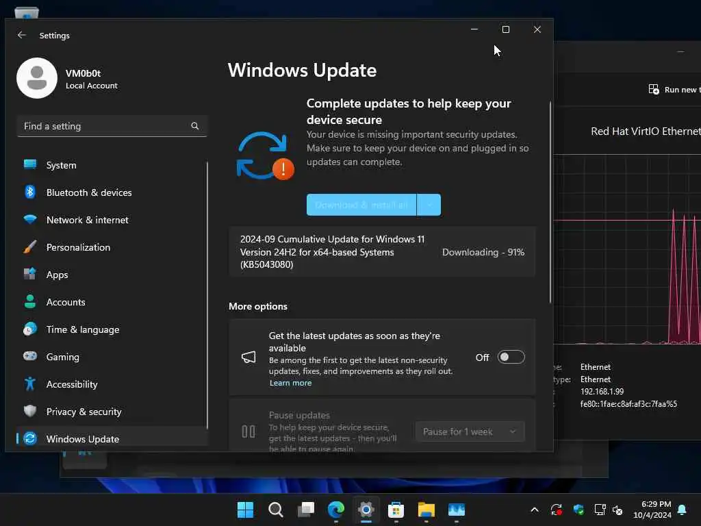The height and width of the screenshot is (526, 701).
Task: Open Gaming settings page
Action: (112, 356)
